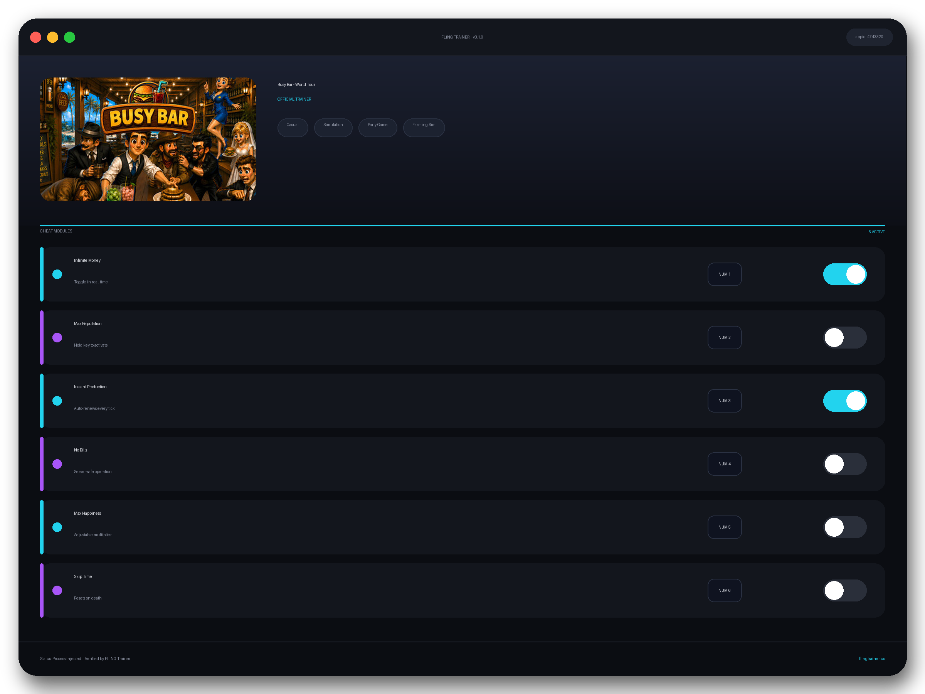Turn on the Max Happiness switch
Viewport: 925px width, 694px height.
845,527
